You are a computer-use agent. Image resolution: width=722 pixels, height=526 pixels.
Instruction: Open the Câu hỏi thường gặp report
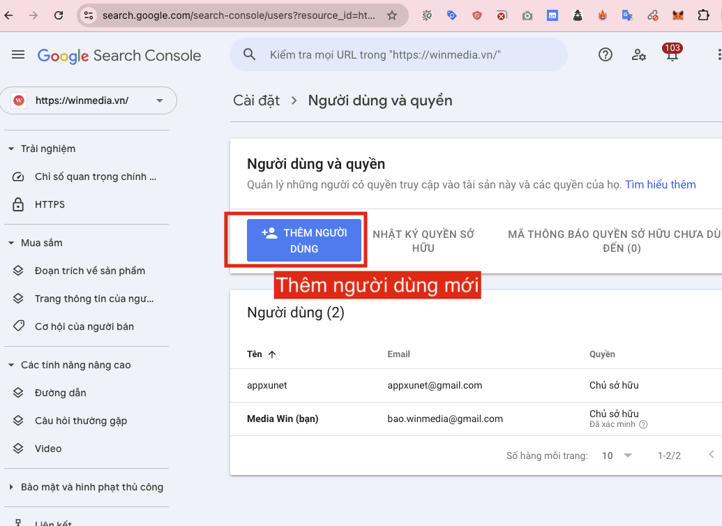tap(81, 421)
